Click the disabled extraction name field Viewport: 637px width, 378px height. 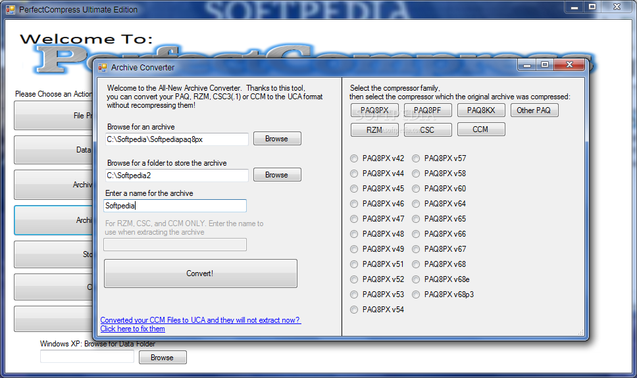click(175, 245)
